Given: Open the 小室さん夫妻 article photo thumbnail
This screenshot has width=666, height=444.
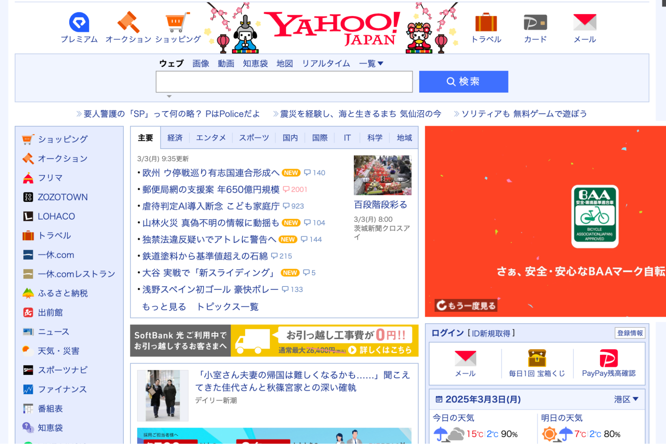Looking at the screenshot, I should click(163, 395).
